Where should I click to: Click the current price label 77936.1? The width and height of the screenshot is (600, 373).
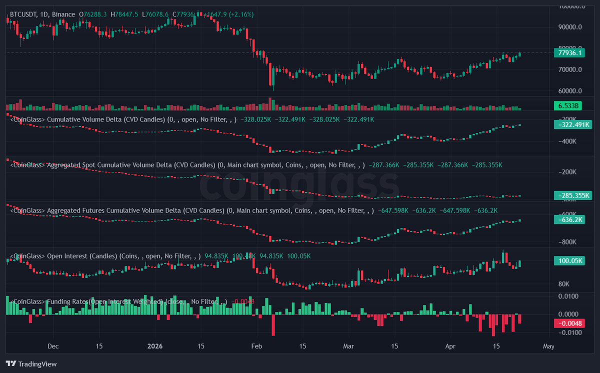(x=570, y=52)
